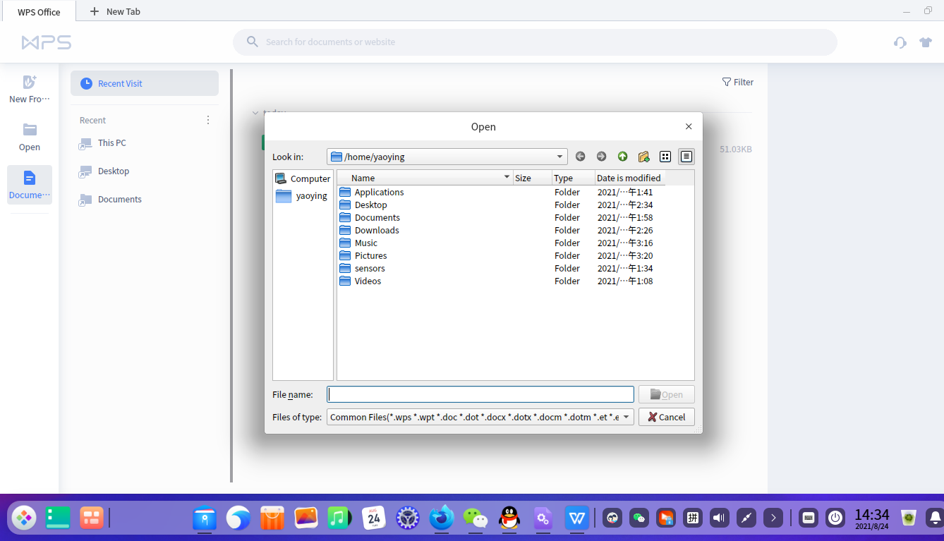
Task: Click the customer support headset icon
Action: (900, 42)
